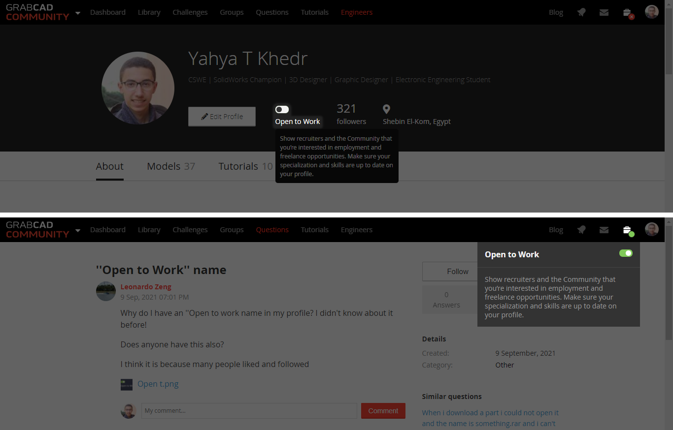Screen dimensions: 673x430
Task: Click the Follow button on question
Action: tap(449, 271)
